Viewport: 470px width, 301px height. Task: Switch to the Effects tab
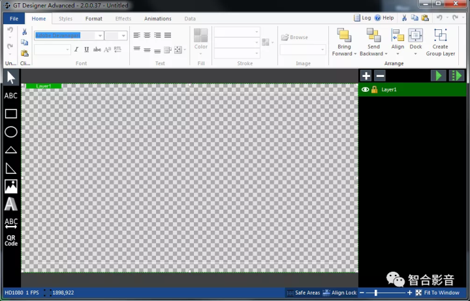tap(123, 18)
